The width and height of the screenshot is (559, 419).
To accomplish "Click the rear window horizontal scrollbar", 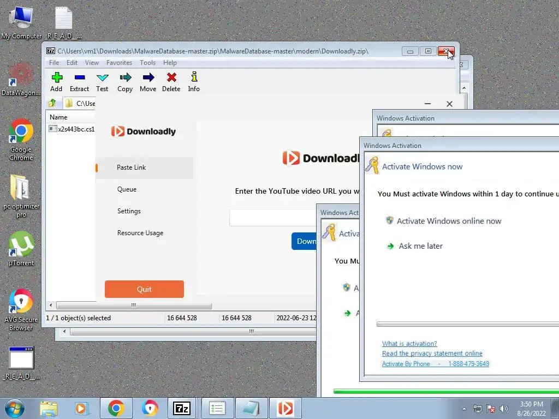I will click(x=193, y=331).
